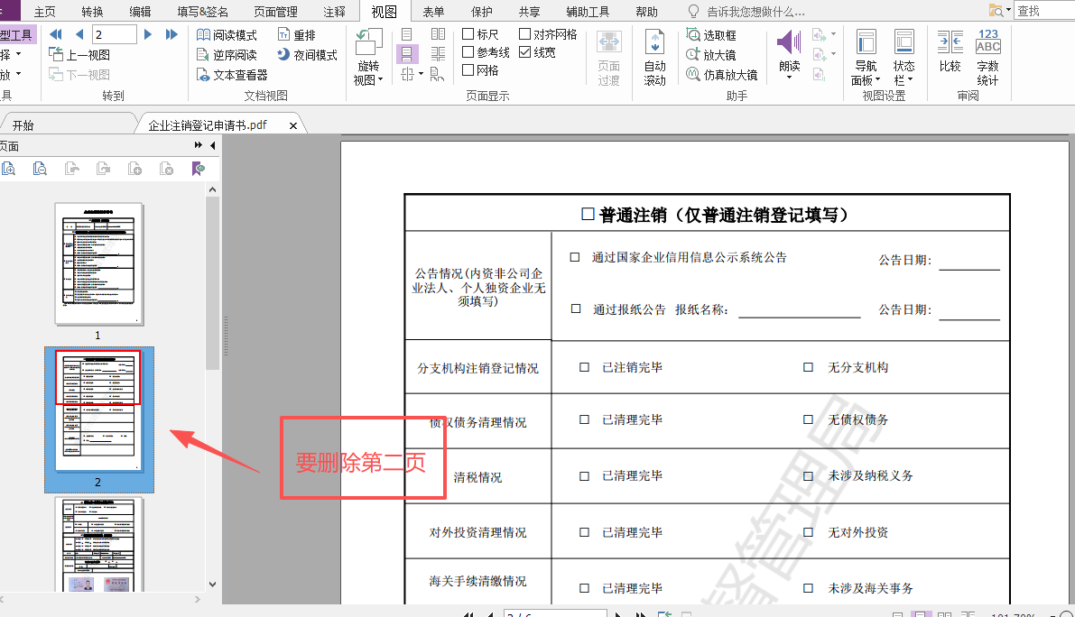This screenshot has height=617, width=1075.
Task: Open the text viewer (文本查看器)
Action: coord(232,75)
